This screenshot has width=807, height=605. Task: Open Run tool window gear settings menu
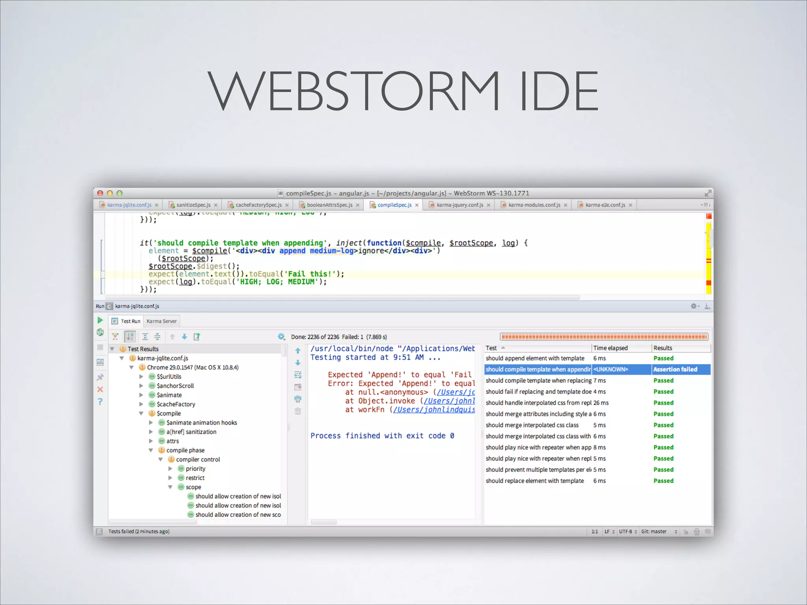(695, 306)
